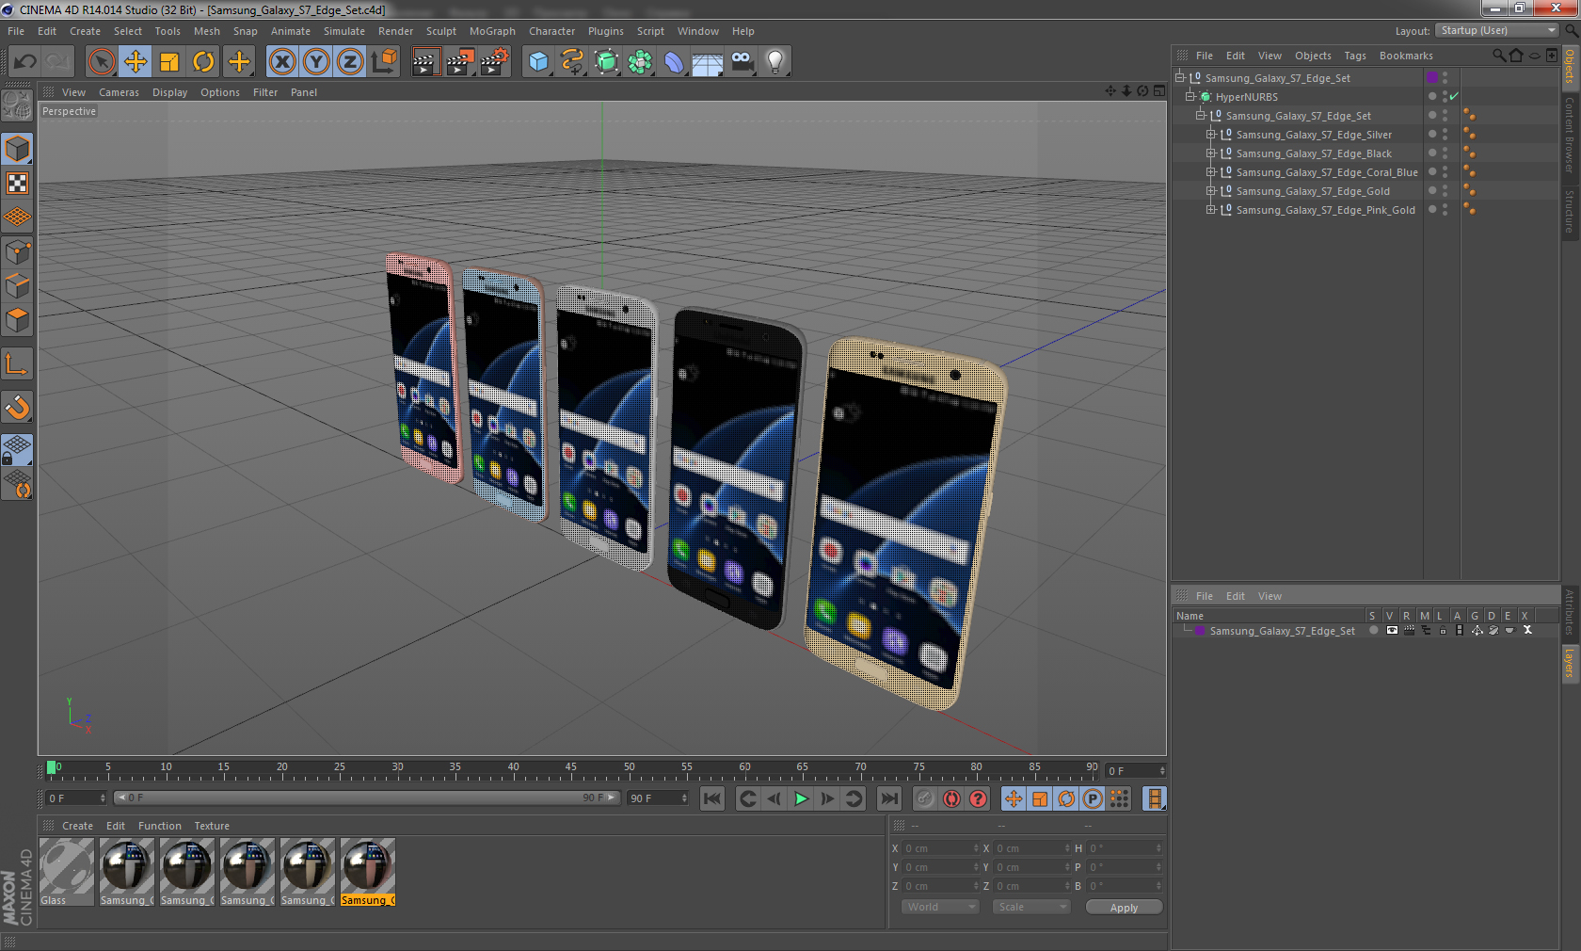Toggle X axis lock
The image size is (1581, 951).
[281, 62]
